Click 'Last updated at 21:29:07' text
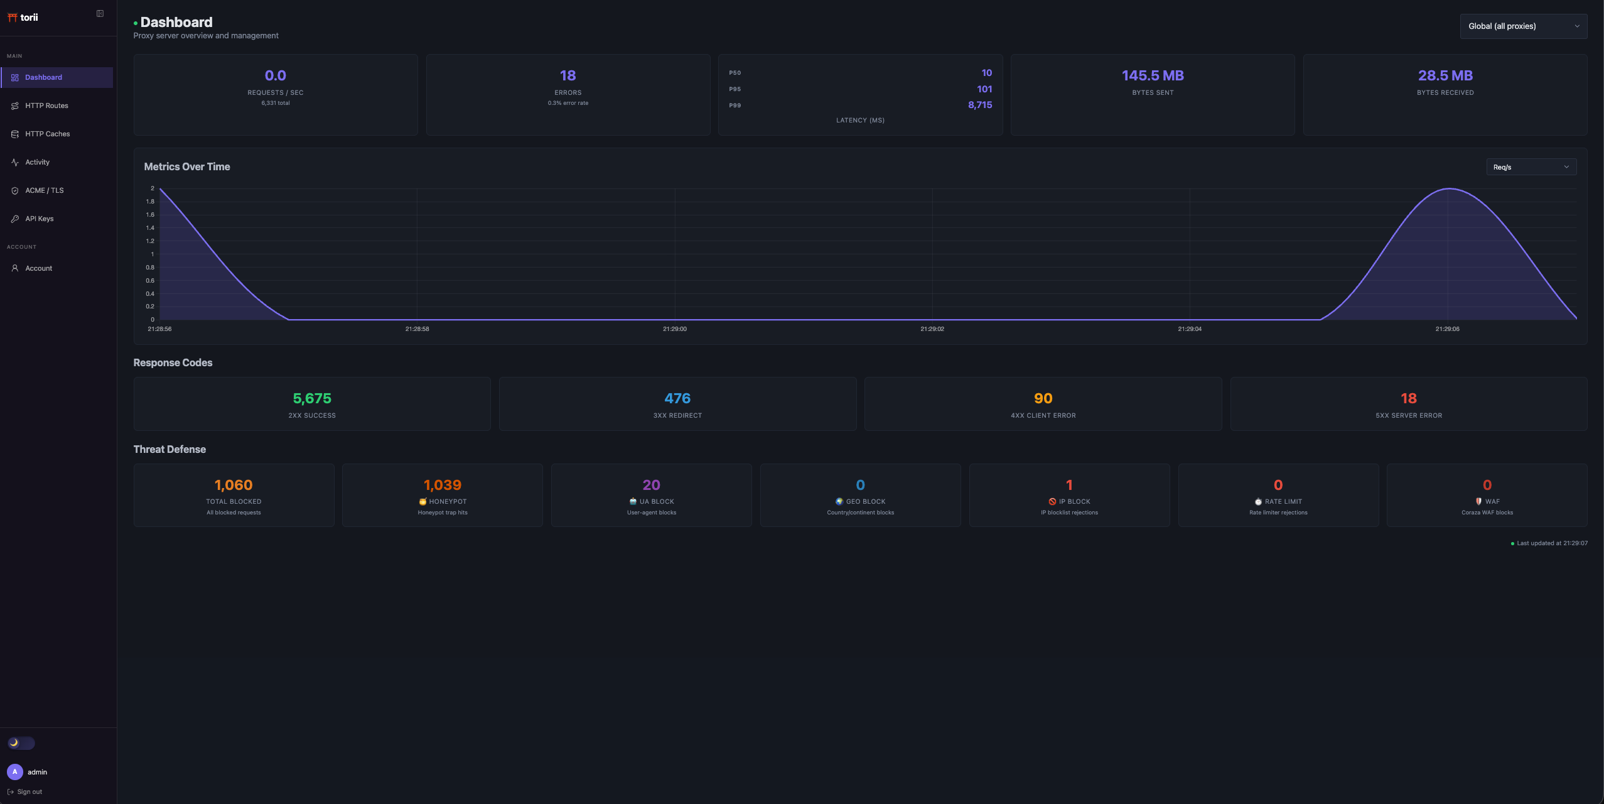Viewport: 1604px width, 804px height. tap(1552, 544)
